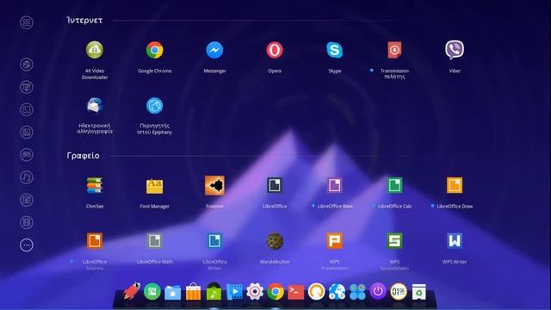Viewport: 551px width, 310px height.
Task: Launch the Viber app
Action: pyautogui.click(x=455, y=50)
